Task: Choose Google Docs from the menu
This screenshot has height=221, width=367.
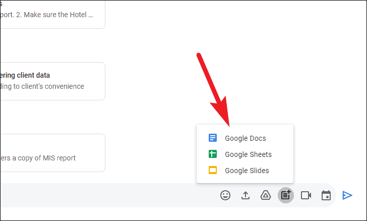Action: click(245, 138)
